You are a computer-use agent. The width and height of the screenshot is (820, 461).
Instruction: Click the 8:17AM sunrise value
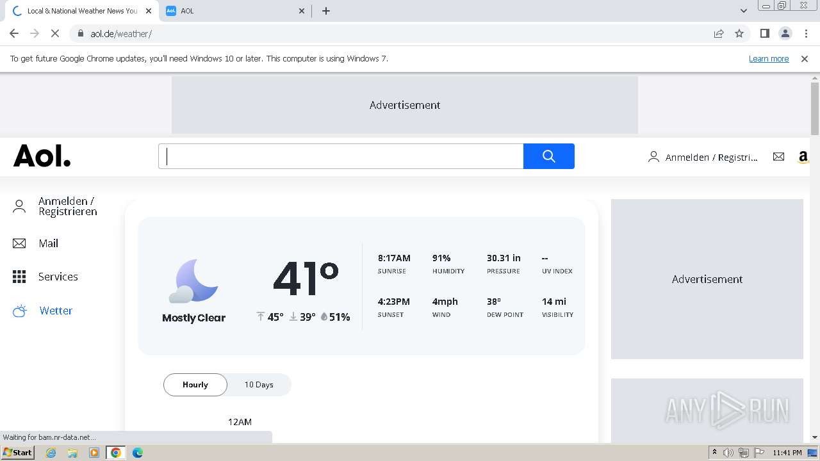pyautogui.click(x=394, y=258)
